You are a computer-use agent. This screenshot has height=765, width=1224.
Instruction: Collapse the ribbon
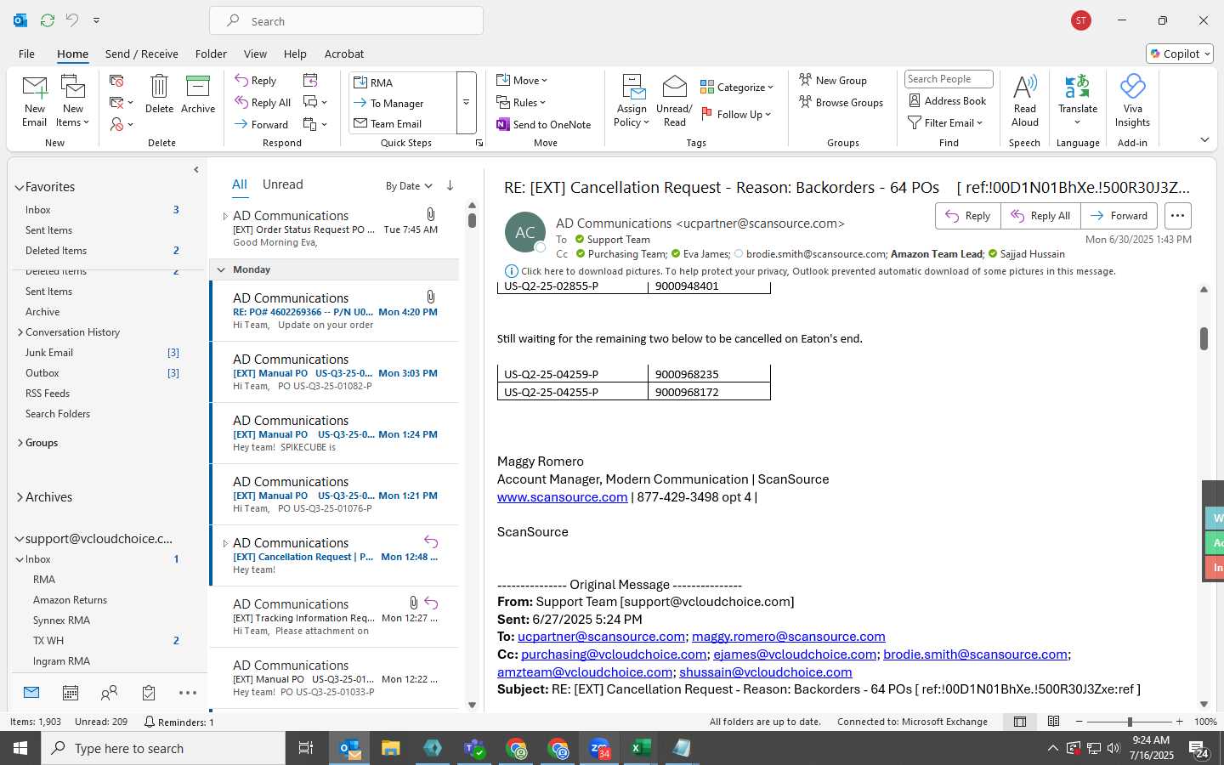(1204, 139)
